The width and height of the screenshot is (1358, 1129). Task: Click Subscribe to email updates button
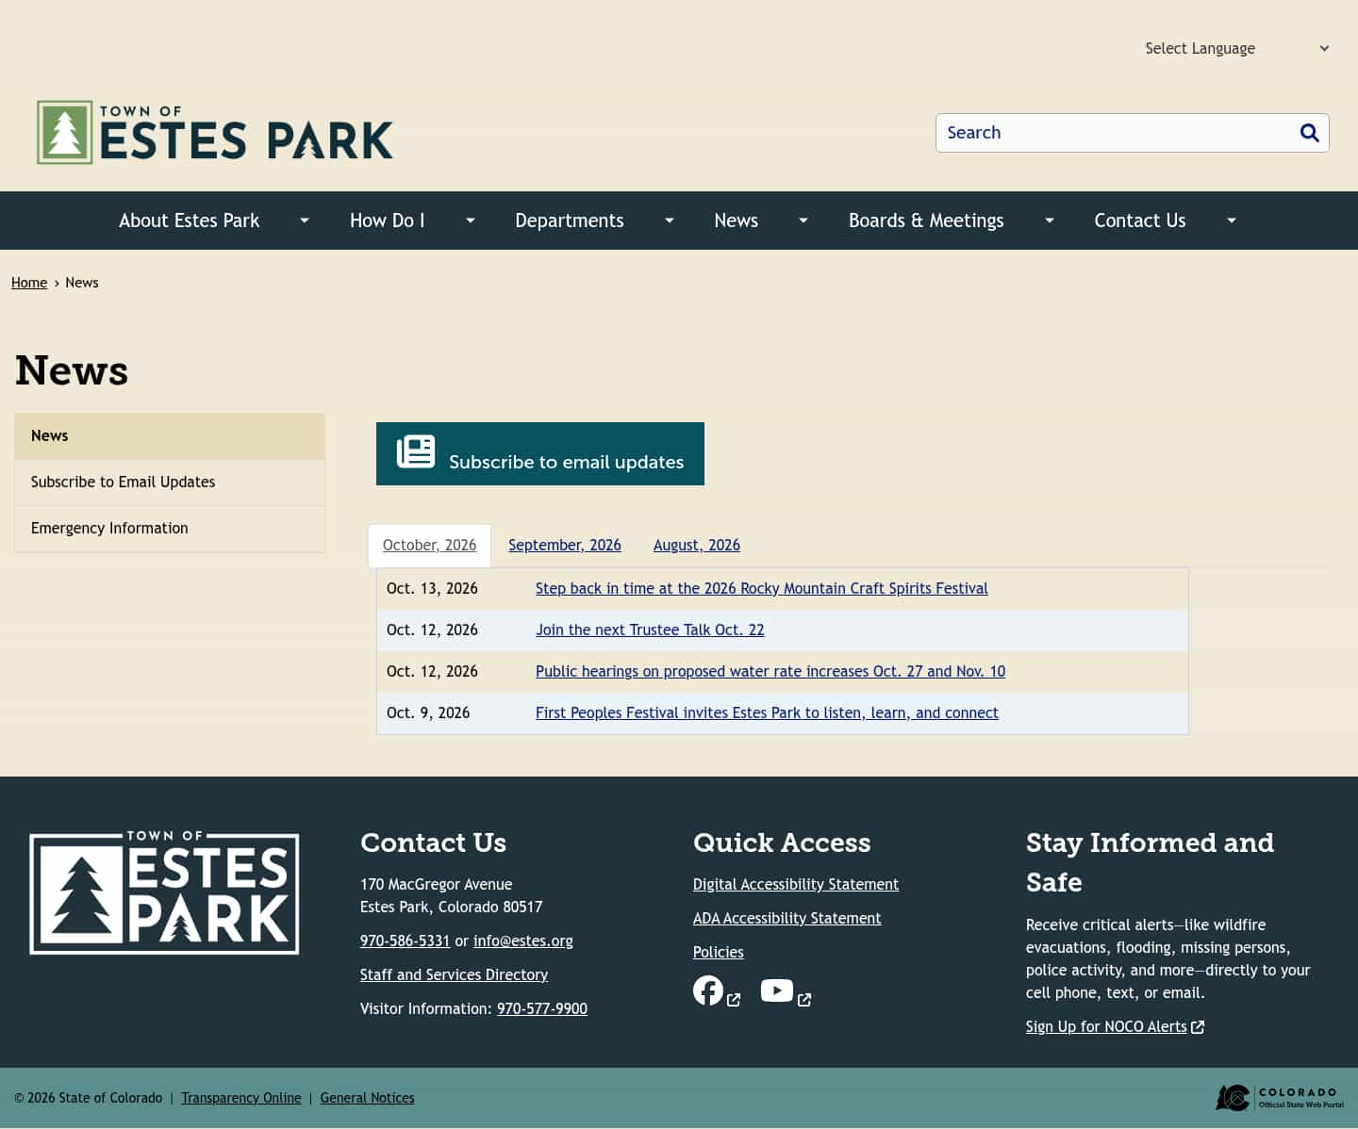(540, 454)
